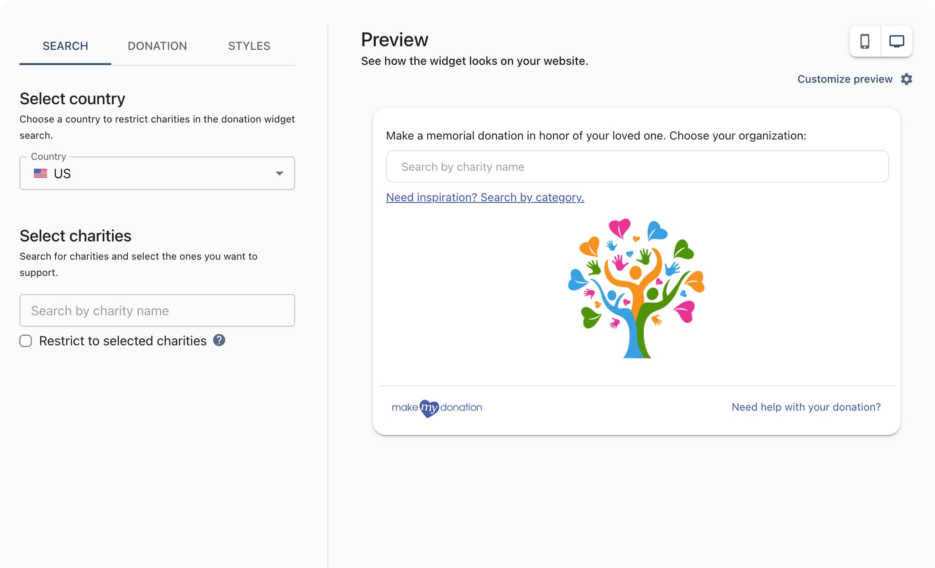Expand the country list arrow

pyautogui.click(x=279, y=173)
